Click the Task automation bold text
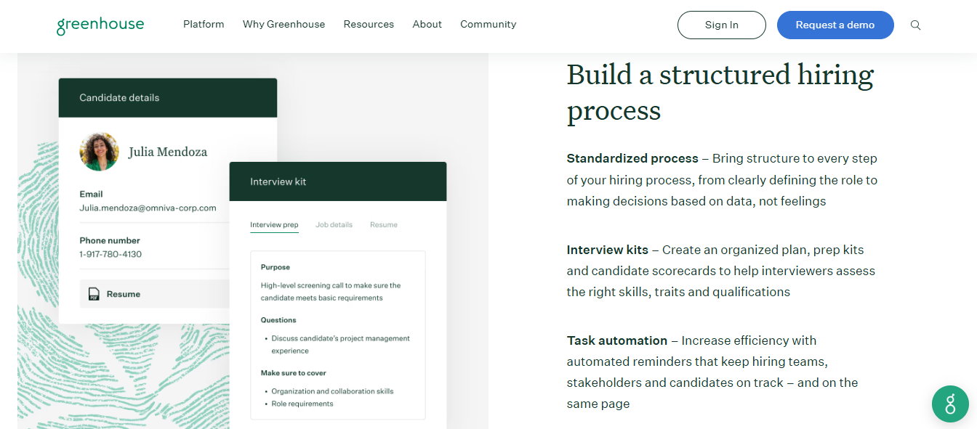The width and height of the screenshot is (977, 429). [x=617, y=340]
